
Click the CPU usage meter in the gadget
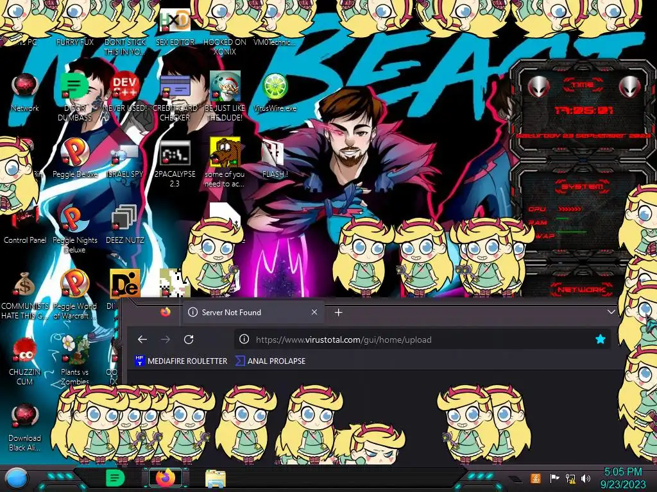point(570,208)
